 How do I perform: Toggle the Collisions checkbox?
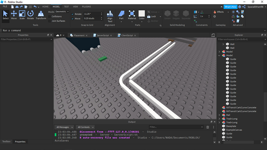tap(50, 16)
